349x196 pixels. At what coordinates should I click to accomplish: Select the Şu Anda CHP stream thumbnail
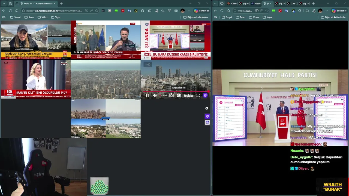tap(176, 40)
